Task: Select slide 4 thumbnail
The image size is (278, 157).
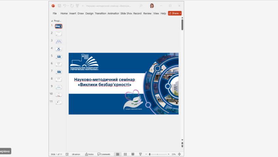Action: click(x=58, y=49)
